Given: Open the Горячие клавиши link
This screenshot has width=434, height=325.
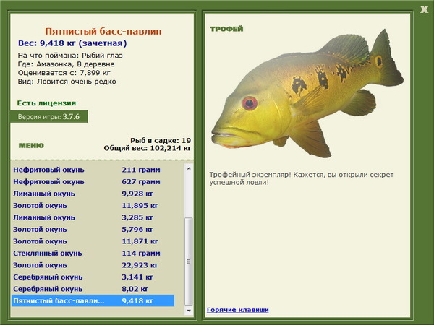Looking at the screenshot, I should 238,310.
